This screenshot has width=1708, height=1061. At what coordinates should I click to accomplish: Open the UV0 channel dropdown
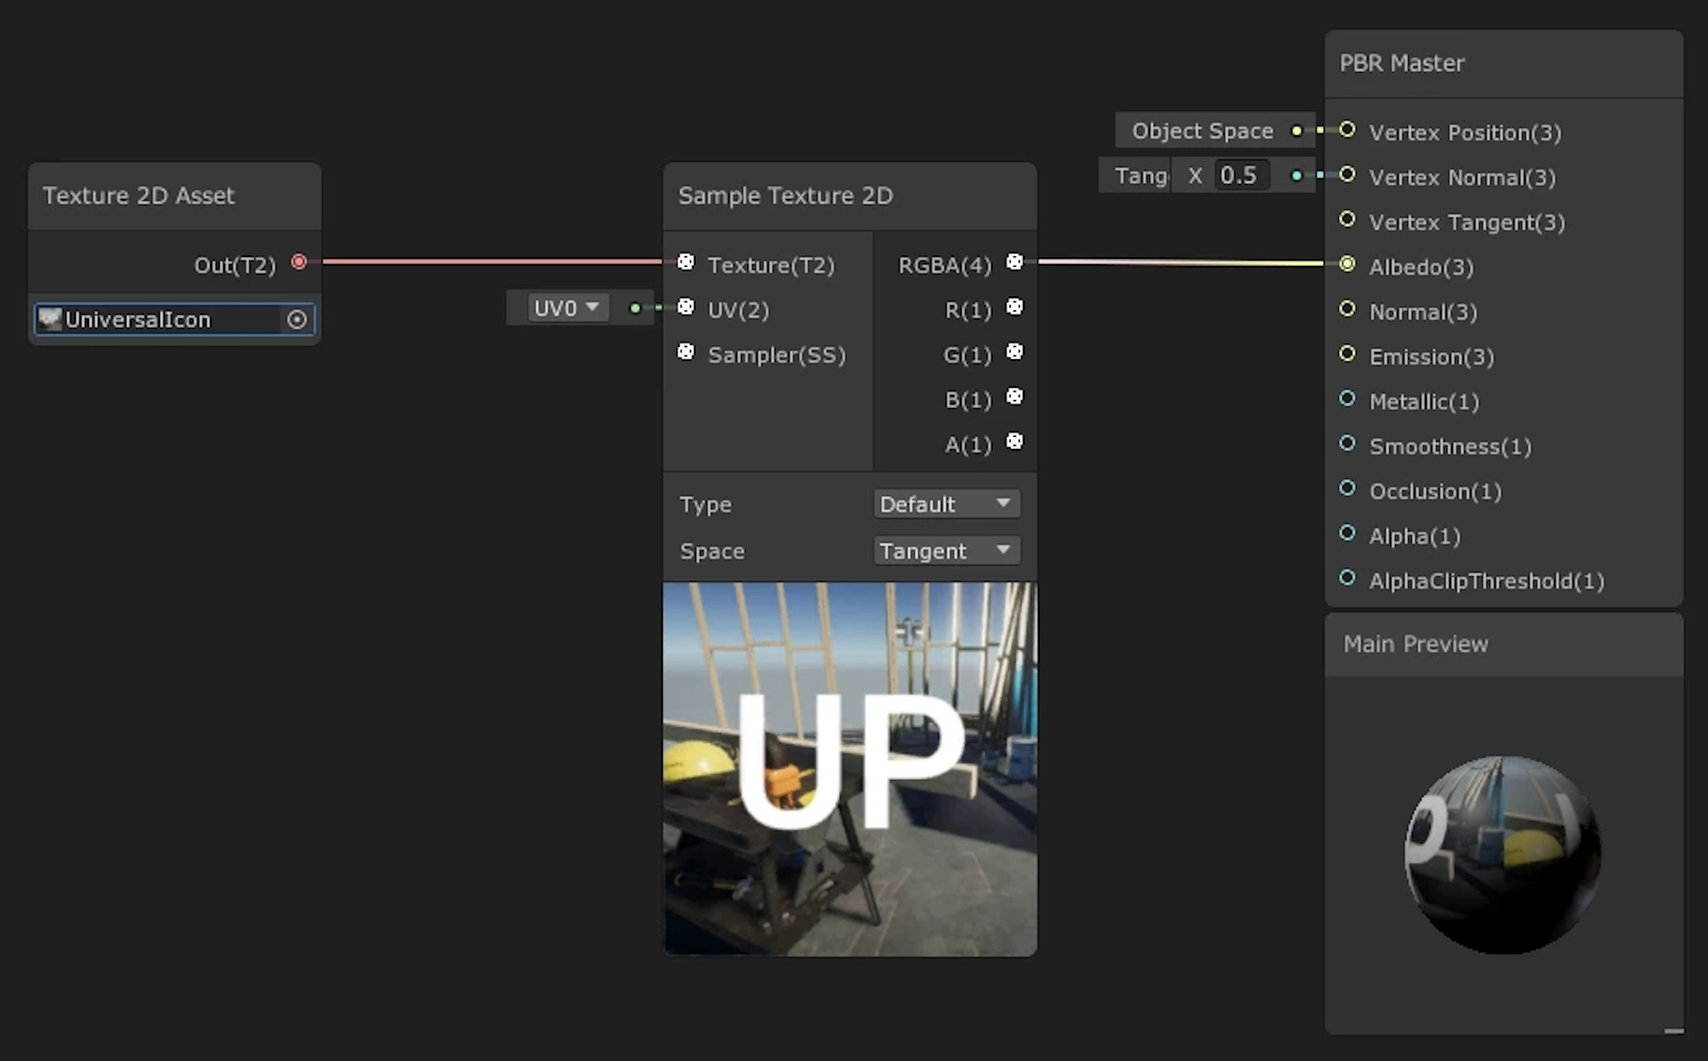coord(567,308)
